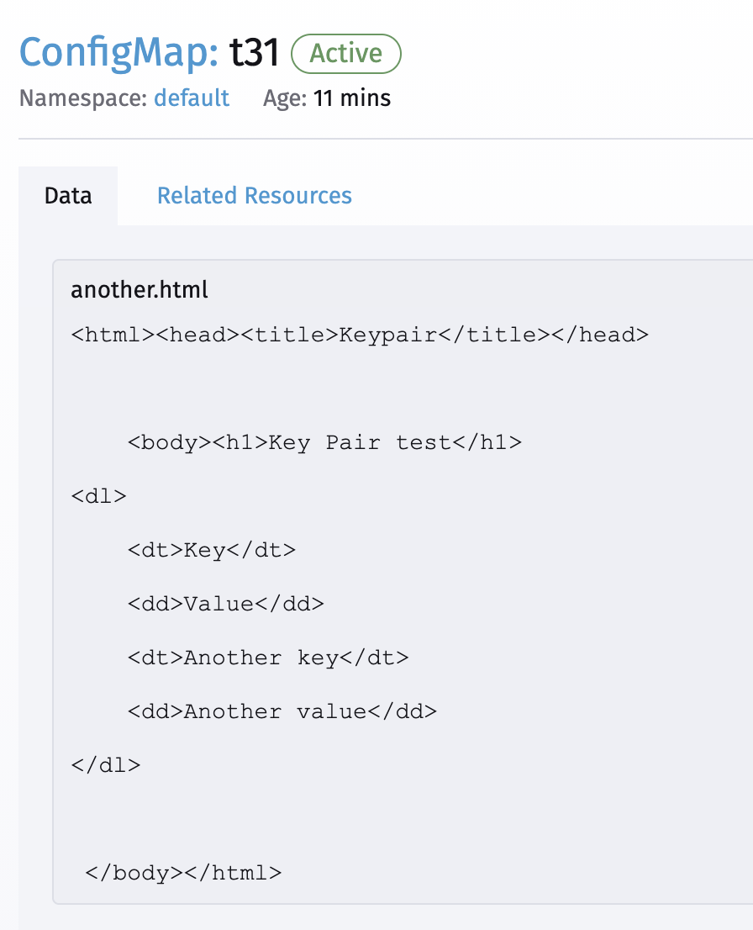Switch to the Related Resources tab

[x=254, y=195]
